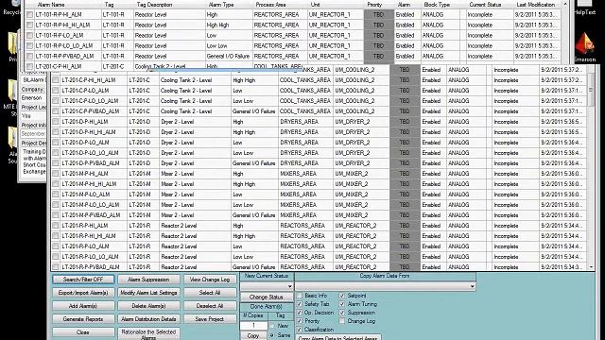
Task: Open the HelpText desktop icon
Action: pyautogui.click(x=584, y=8)
